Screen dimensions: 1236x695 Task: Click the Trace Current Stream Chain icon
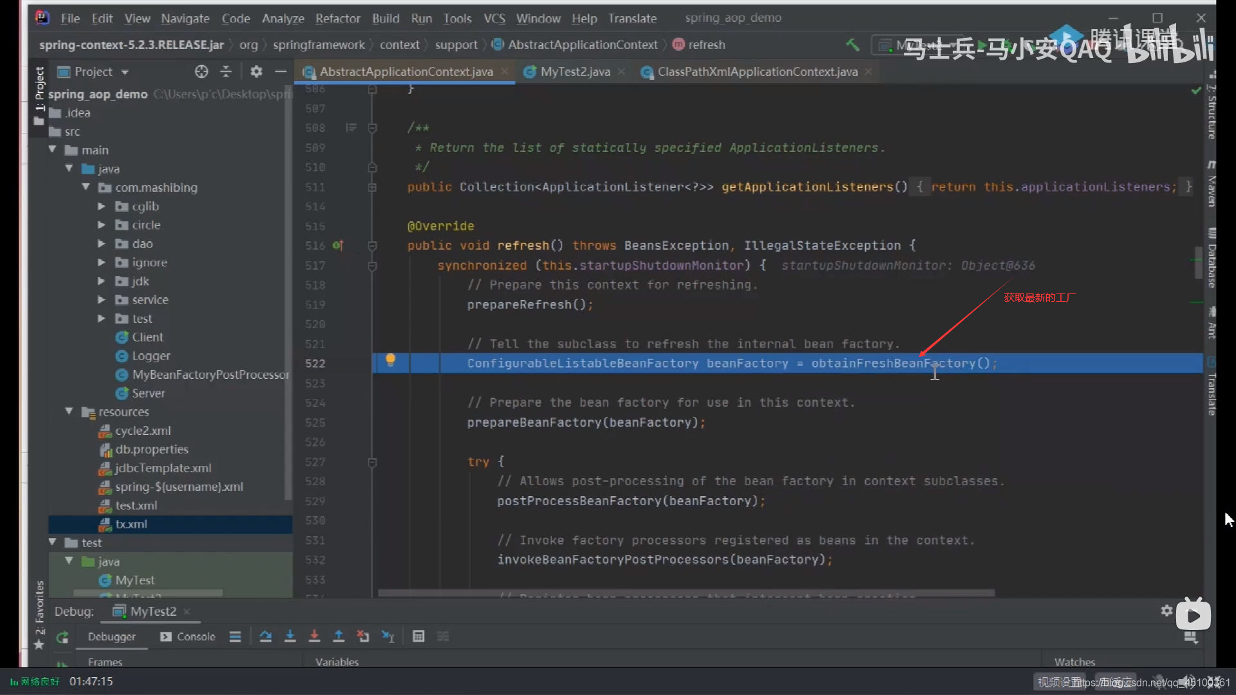tap(443, 636)
